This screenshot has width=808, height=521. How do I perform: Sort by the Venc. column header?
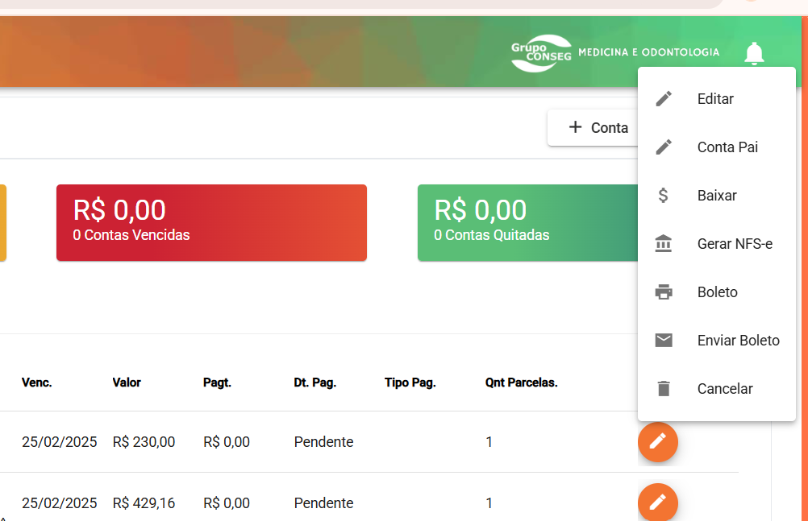(37, 382)
